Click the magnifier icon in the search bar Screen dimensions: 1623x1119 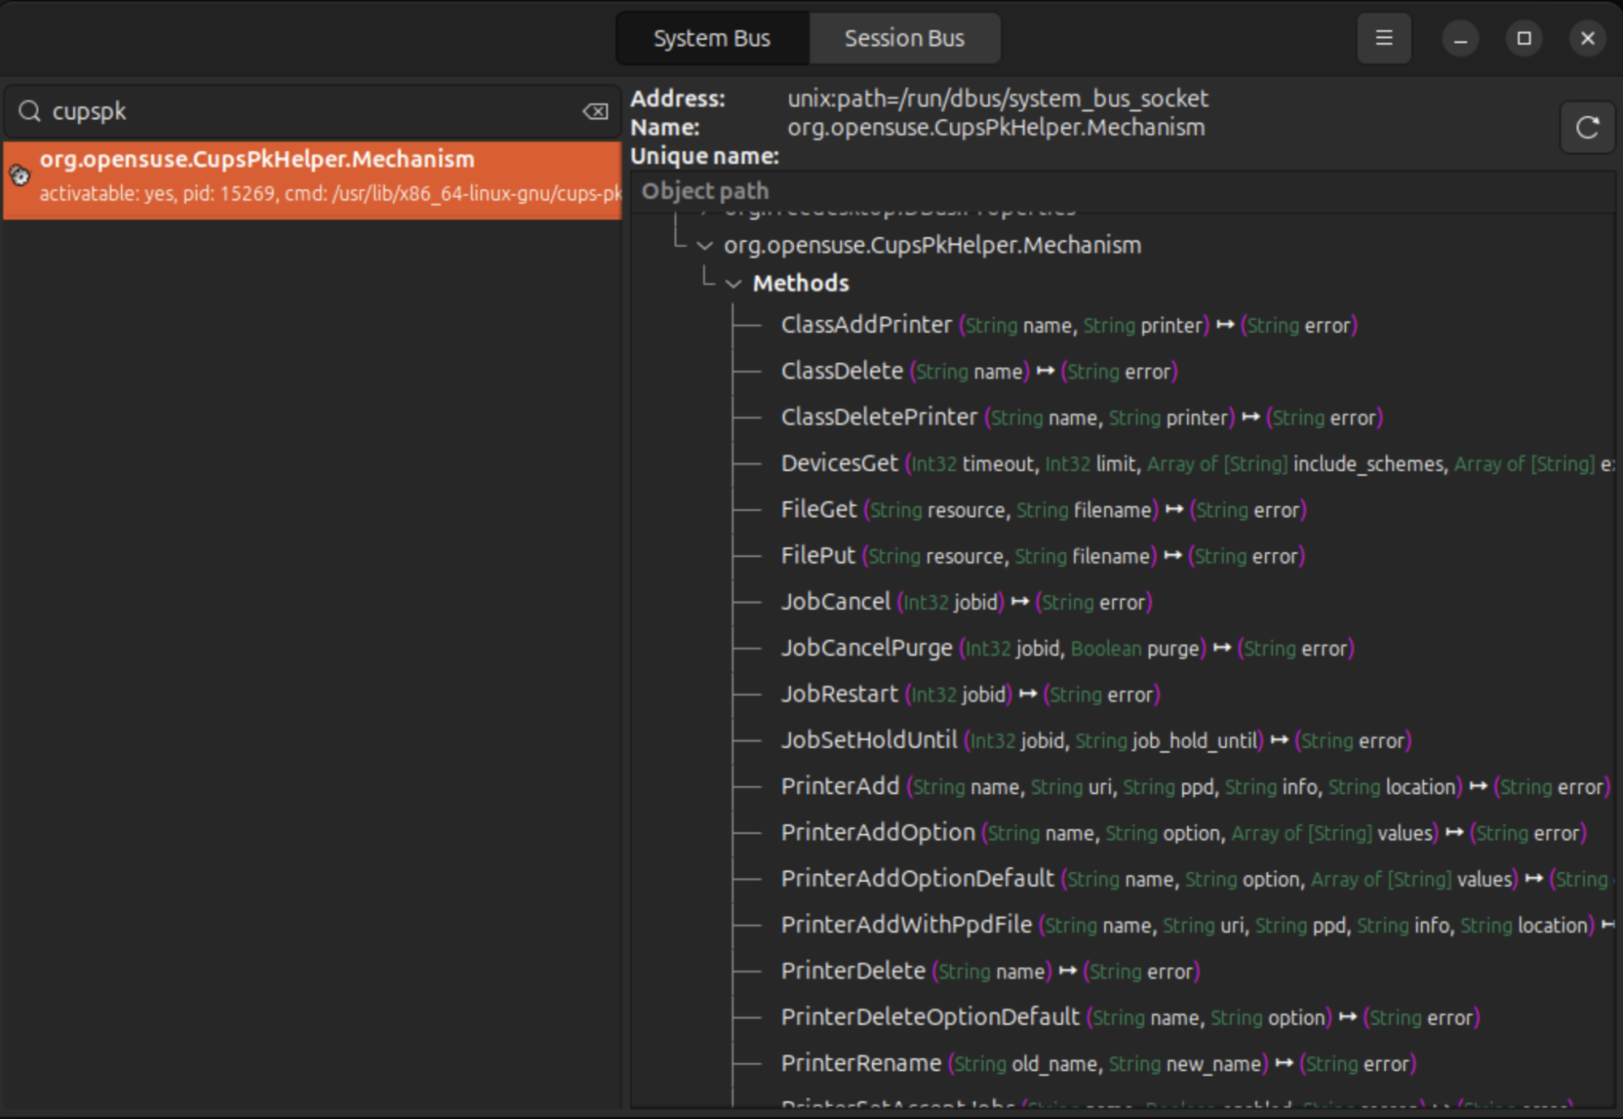[29, 111]
